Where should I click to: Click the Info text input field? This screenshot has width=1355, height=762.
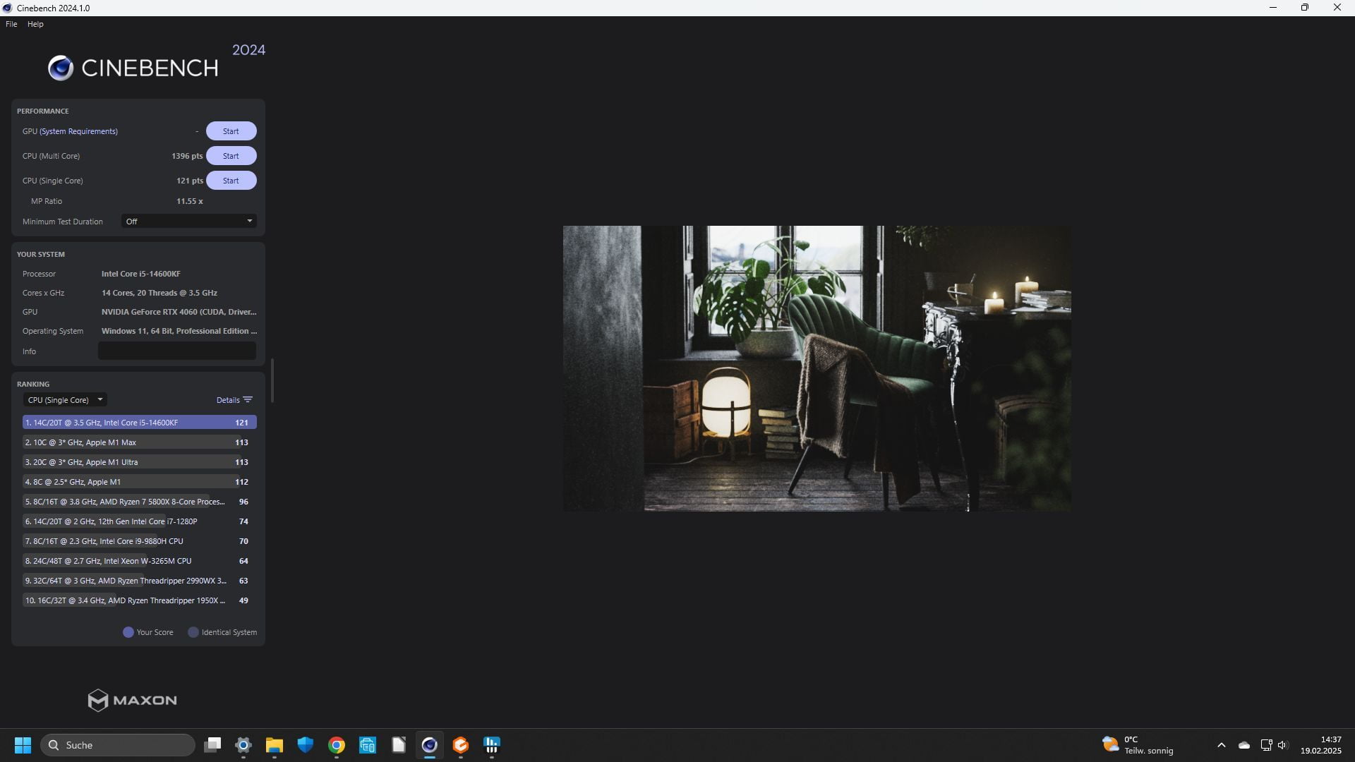[x=176, y=351]
